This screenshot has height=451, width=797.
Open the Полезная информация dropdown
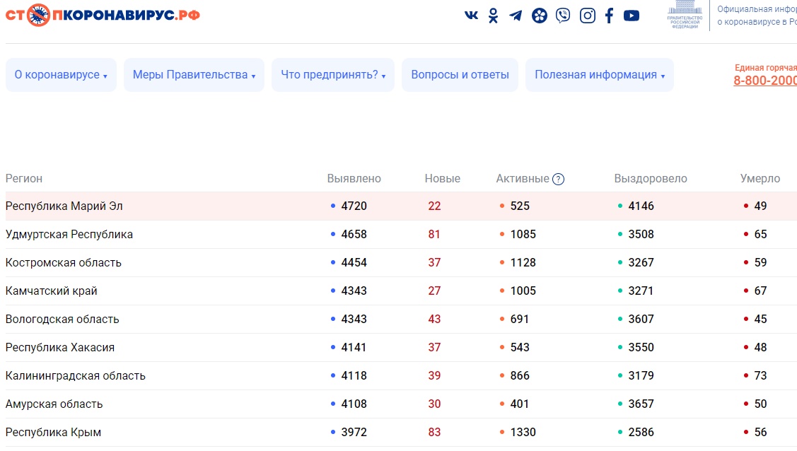click(x=599, y=75)
